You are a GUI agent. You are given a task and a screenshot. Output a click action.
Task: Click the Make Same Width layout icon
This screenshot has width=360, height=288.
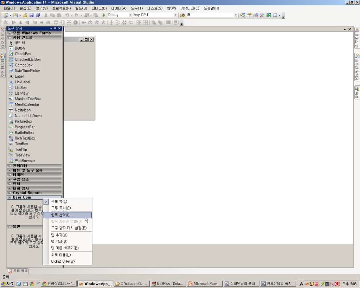[x=56, y=23]
